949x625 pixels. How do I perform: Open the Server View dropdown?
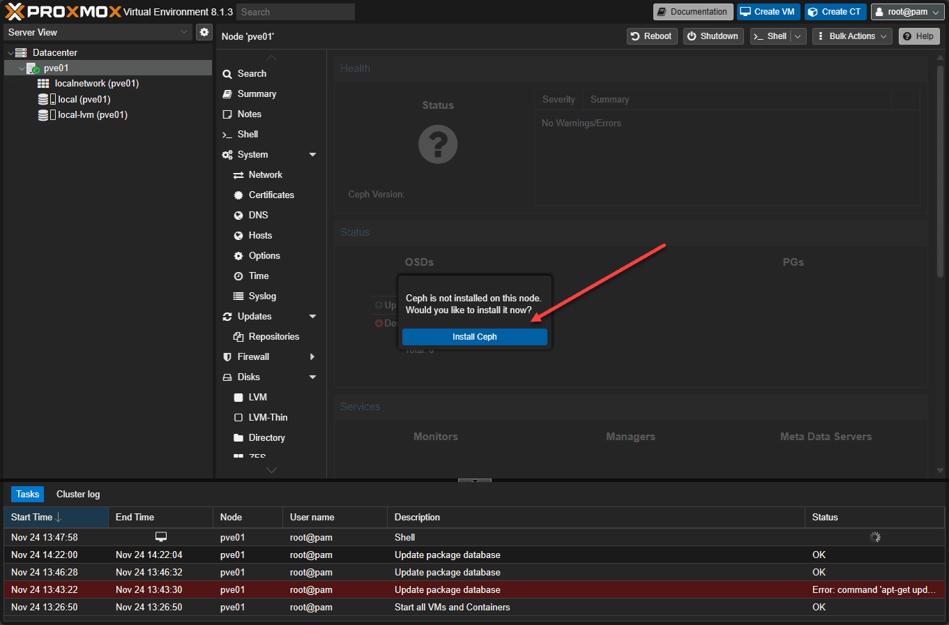click(x=98, y=32)
